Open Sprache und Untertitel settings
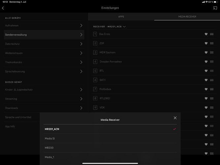Screen dimensions: 220x165 (x=18, y=117)
